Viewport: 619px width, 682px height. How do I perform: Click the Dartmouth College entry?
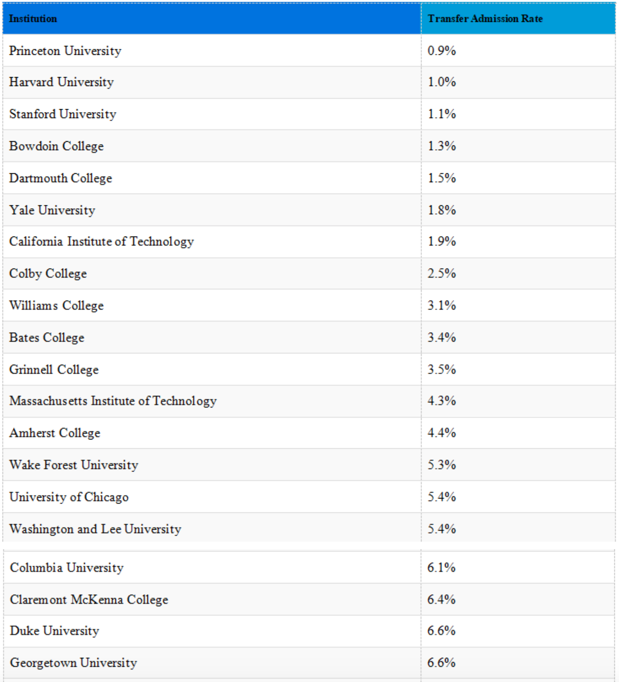(60, 178)
